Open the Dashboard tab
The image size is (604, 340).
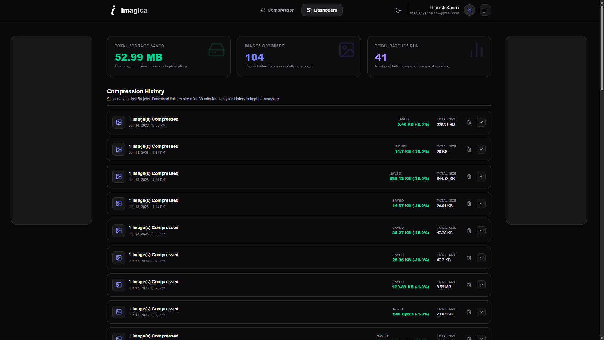click(322, 10)
